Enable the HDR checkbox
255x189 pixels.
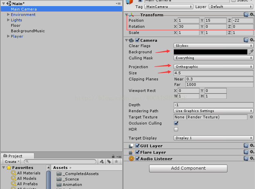176,129
